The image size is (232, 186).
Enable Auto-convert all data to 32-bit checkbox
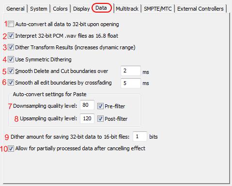coord(11,24)
